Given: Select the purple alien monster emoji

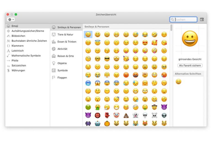Looking at the screenshot, I should [88, 123].
